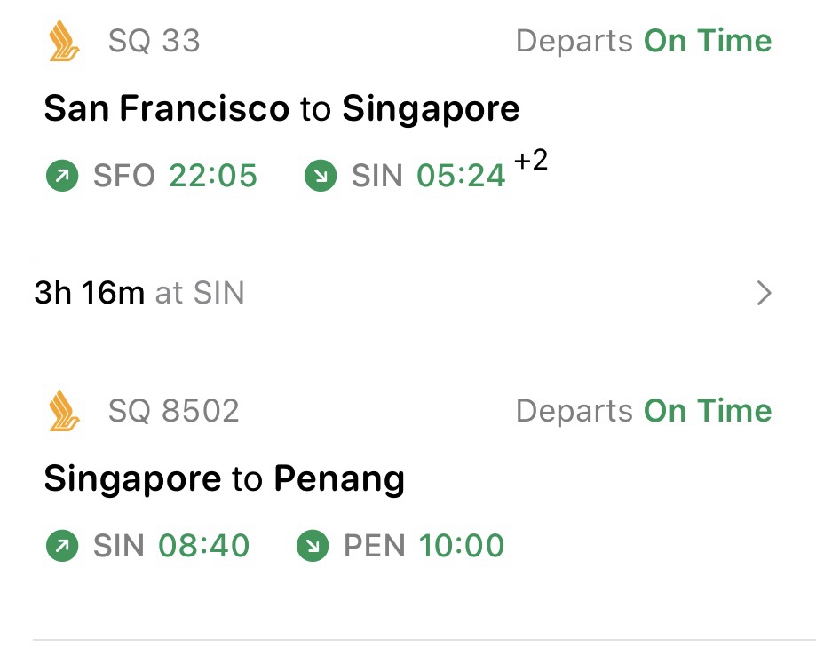Open Singapore to Penang flight

(x=224, y=479)
